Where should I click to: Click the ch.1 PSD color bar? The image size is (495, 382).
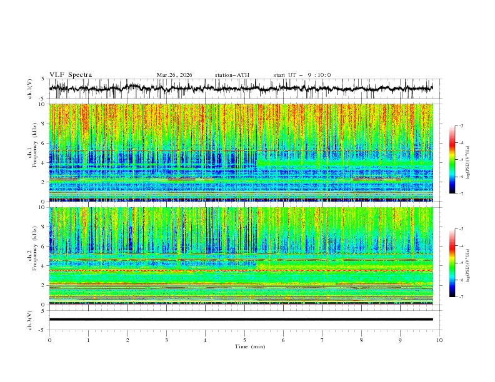click(452, 160)
